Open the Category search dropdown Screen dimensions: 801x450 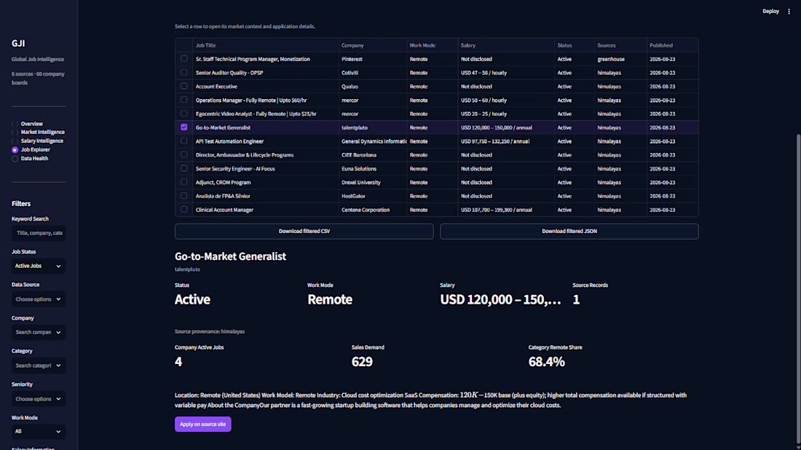(39, 366)
